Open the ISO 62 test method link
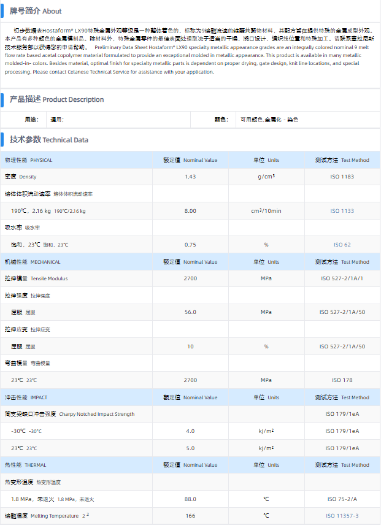The image size is (381, 525). click(x=342, y=245)
